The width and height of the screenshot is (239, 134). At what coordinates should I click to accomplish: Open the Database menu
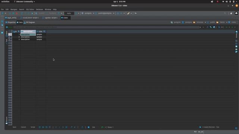pos(40,9)
